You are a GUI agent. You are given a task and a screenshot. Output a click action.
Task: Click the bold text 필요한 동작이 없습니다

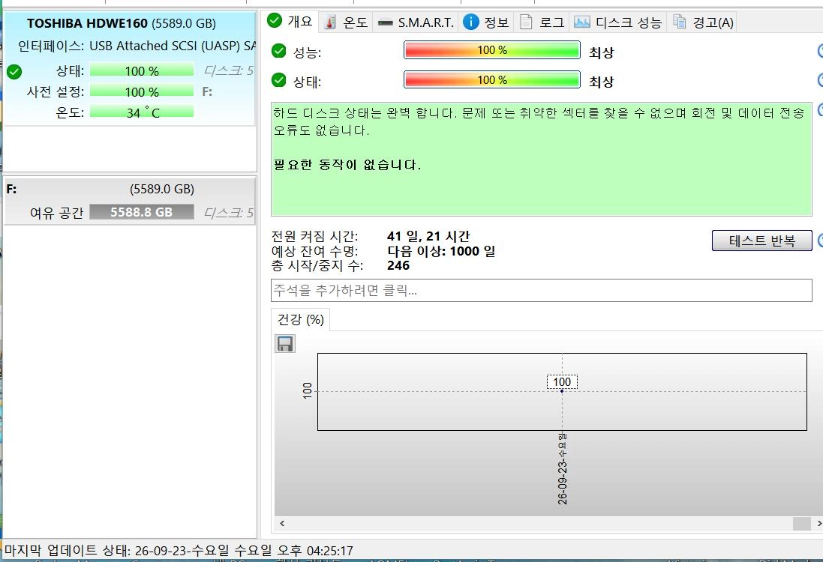[347, 165]
